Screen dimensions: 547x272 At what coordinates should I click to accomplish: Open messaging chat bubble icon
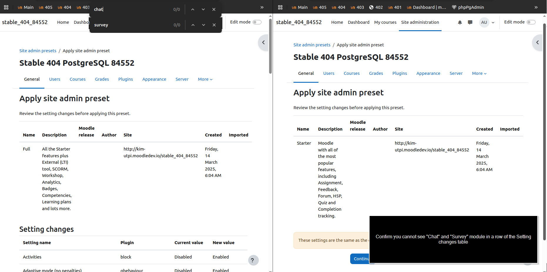[x=470, y=22]
